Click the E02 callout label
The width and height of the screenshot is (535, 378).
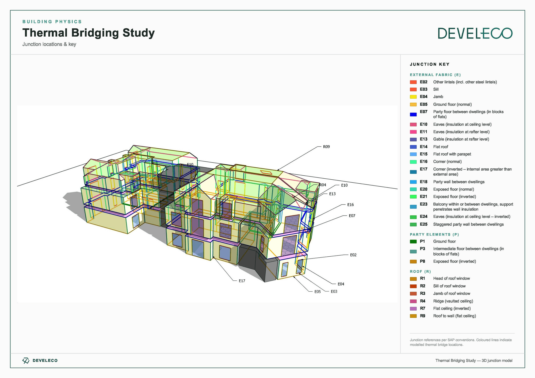353,255
